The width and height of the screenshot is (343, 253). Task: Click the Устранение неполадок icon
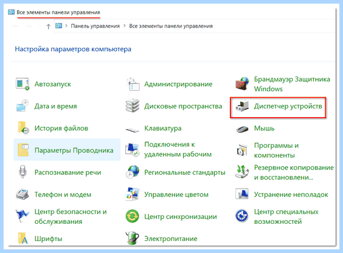(x=242, y=194)
